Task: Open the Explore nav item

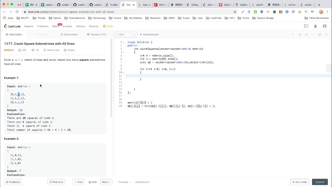Action: click(29, 26)
